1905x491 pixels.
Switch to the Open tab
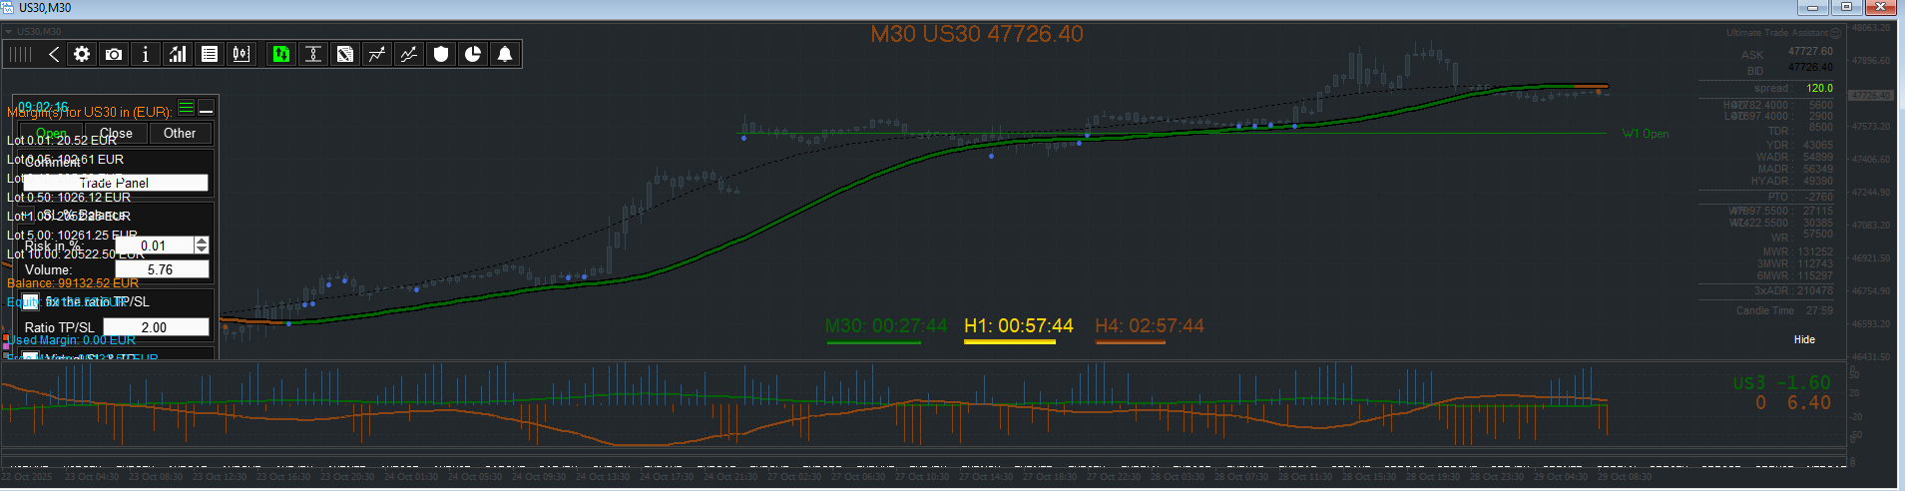pyautogui.click(x=52, y=133)
